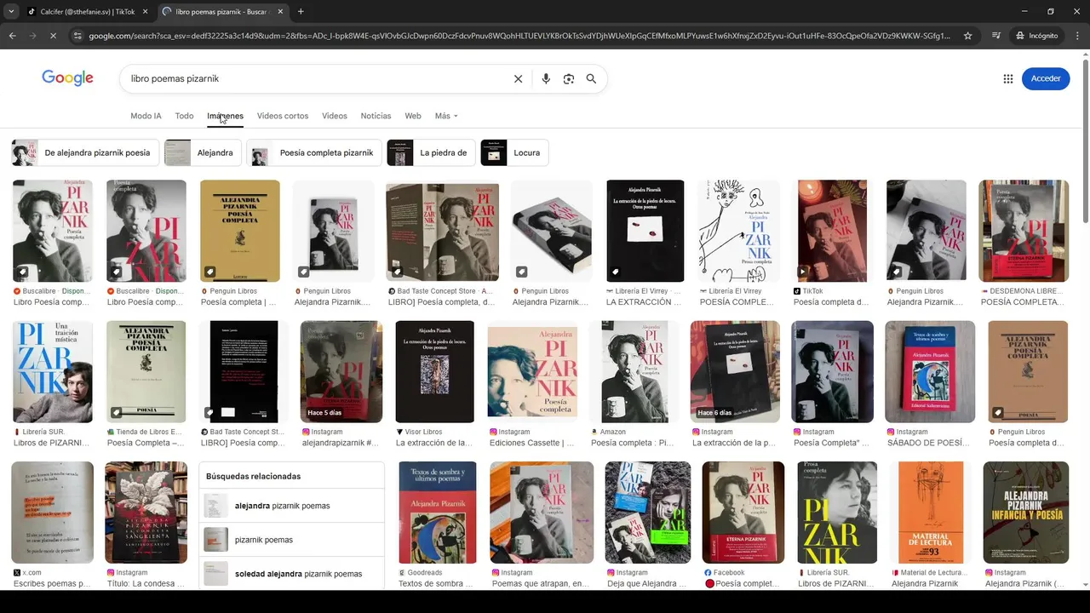Image resolution: width=1090 pixels, height=613 pixels.
Task: Click the Google logo
Action: coord(67,78)
